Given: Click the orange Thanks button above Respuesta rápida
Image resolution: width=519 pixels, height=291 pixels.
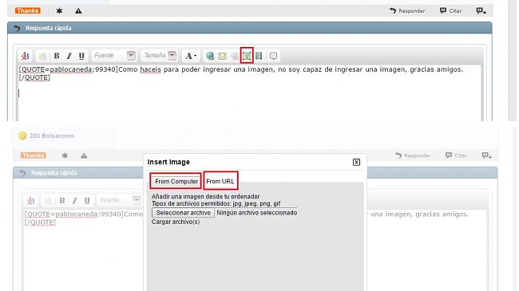Looking at the screenshot, I should pos(28,10).
